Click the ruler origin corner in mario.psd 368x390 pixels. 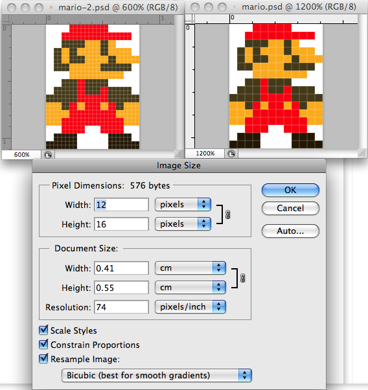point(190,19)
